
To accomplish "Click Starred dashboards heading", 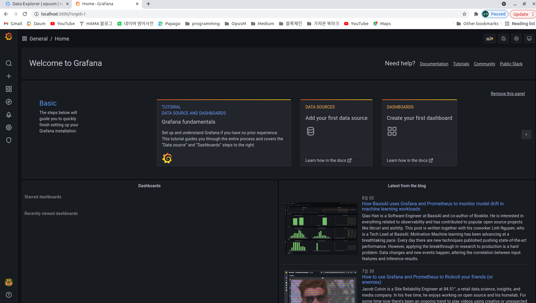I will (x=43, y=197).
